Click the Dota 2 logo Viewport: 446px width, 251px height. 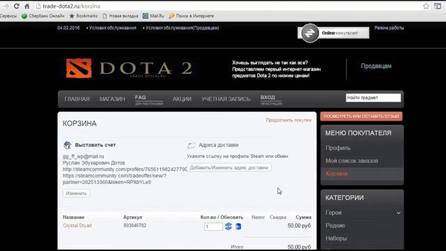[130, 68]
